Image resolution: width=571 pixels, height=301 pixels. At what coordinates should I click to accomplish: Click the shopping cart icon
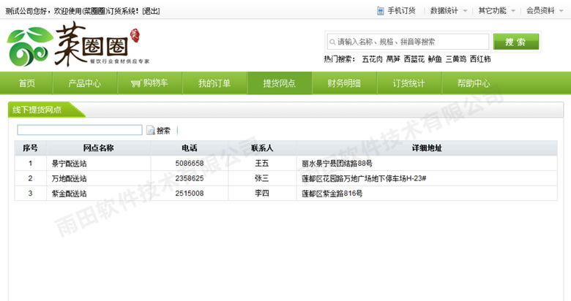(135, 83)
